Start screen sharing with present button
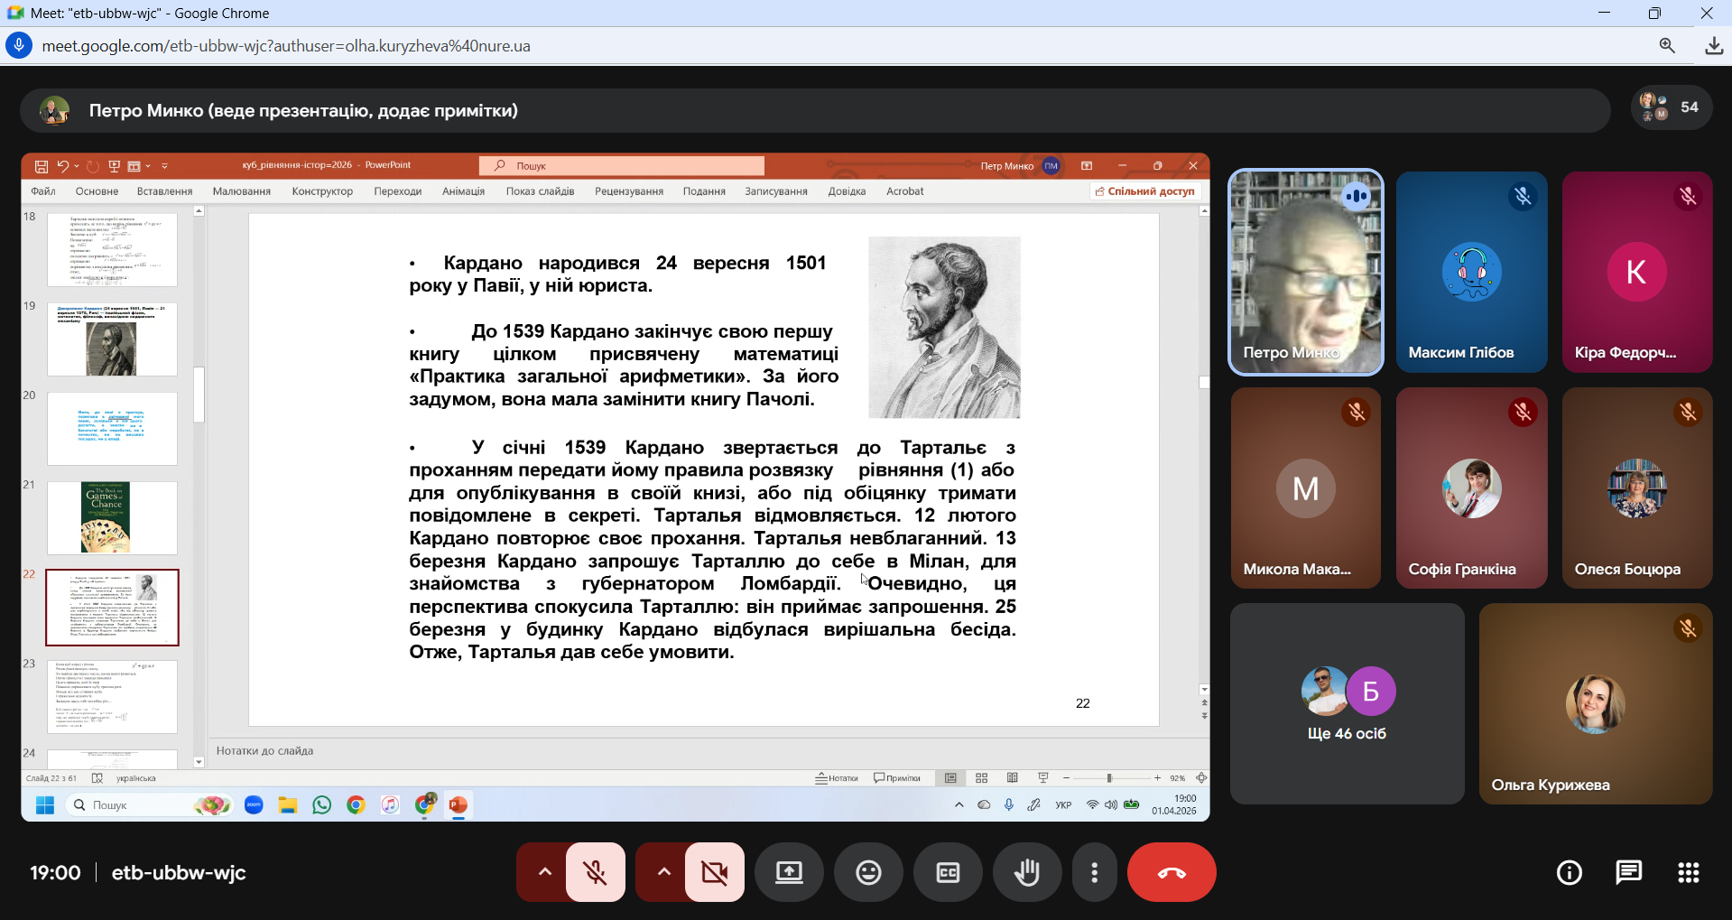This screenshot has width=1732, height=920. click(789, 872)
